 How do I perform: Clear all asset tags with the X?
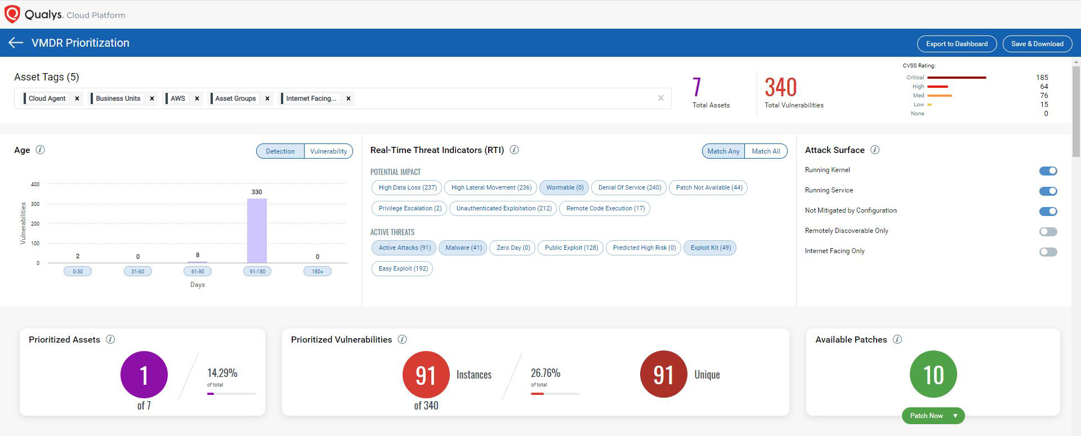[660, 98]
